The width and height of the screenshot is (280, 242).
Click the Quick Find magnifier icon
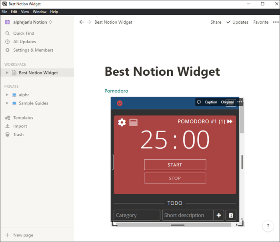coord(7,33)
